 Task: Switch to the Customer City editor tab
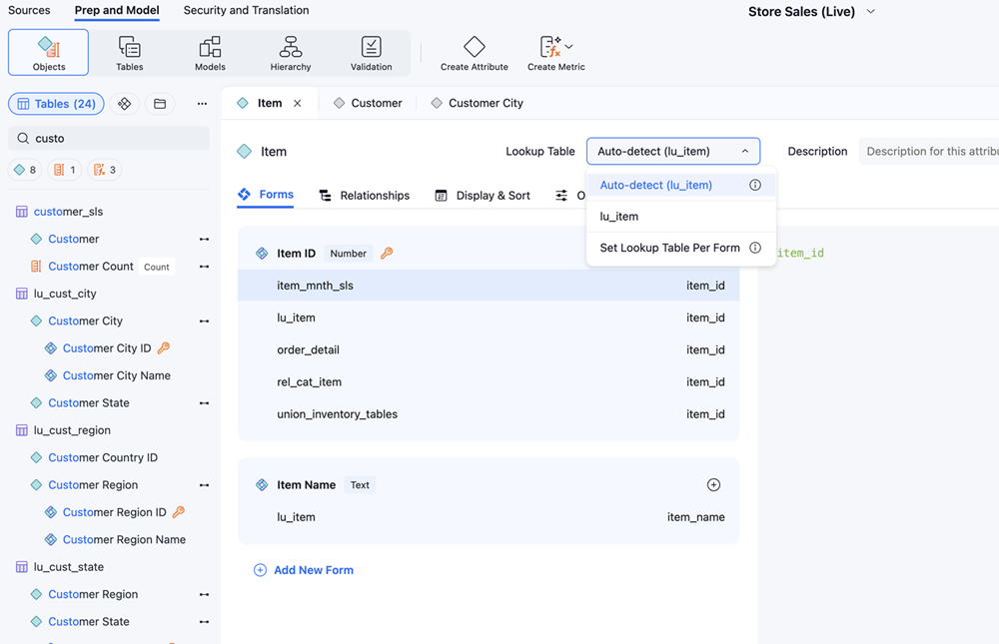coord(477,103)
